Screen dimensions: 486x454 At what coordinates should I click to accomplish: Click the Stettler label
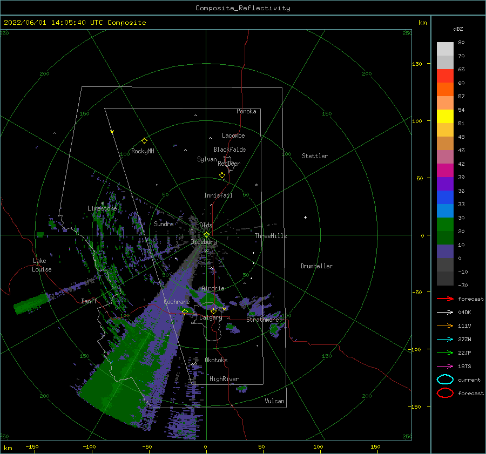tap(315, 156)
